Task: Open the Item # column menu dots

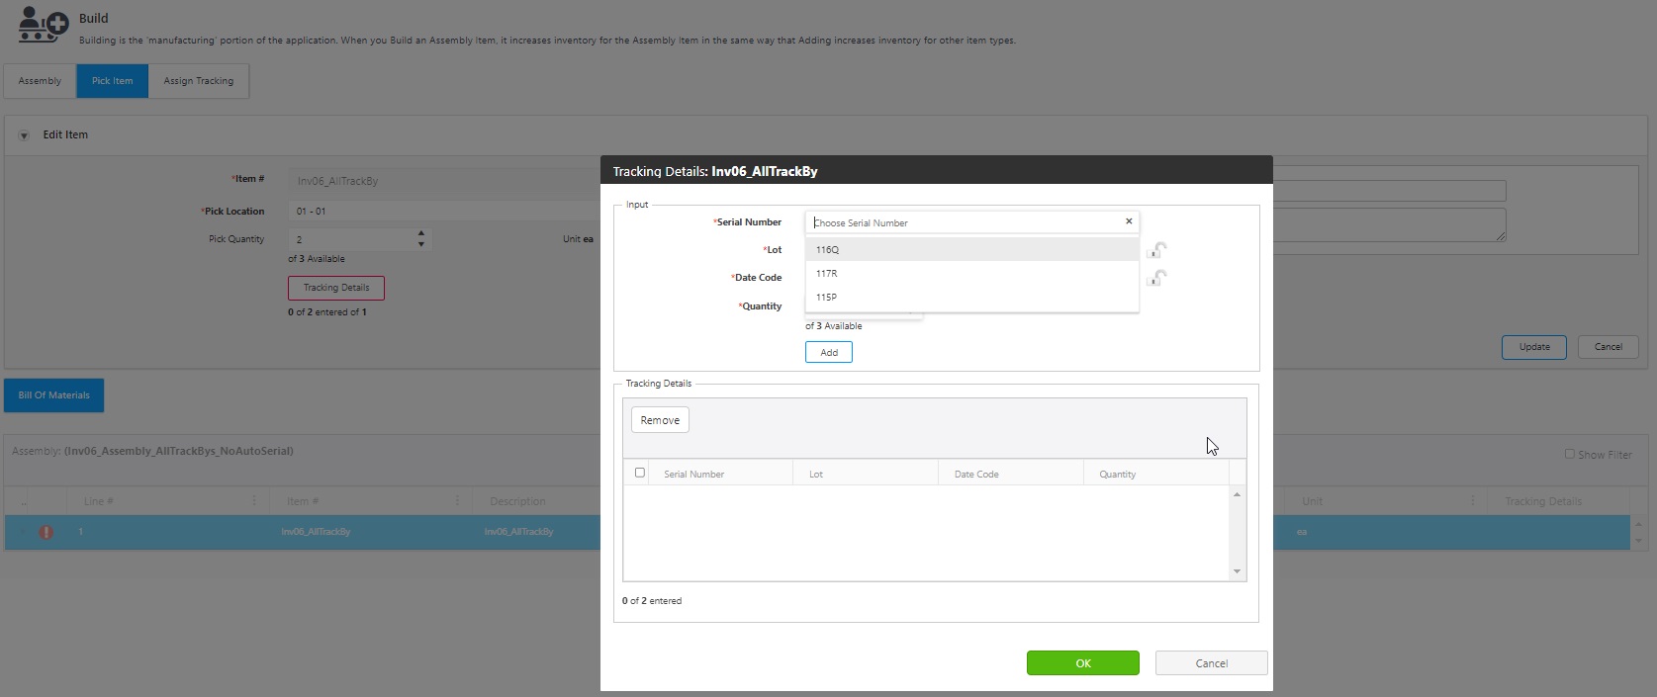Action: [457, 501]
